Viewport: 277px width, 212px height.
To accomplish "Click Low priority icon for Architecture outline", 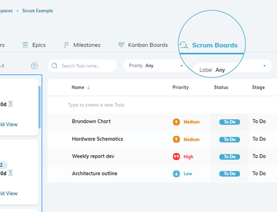I will click(176, 174).
